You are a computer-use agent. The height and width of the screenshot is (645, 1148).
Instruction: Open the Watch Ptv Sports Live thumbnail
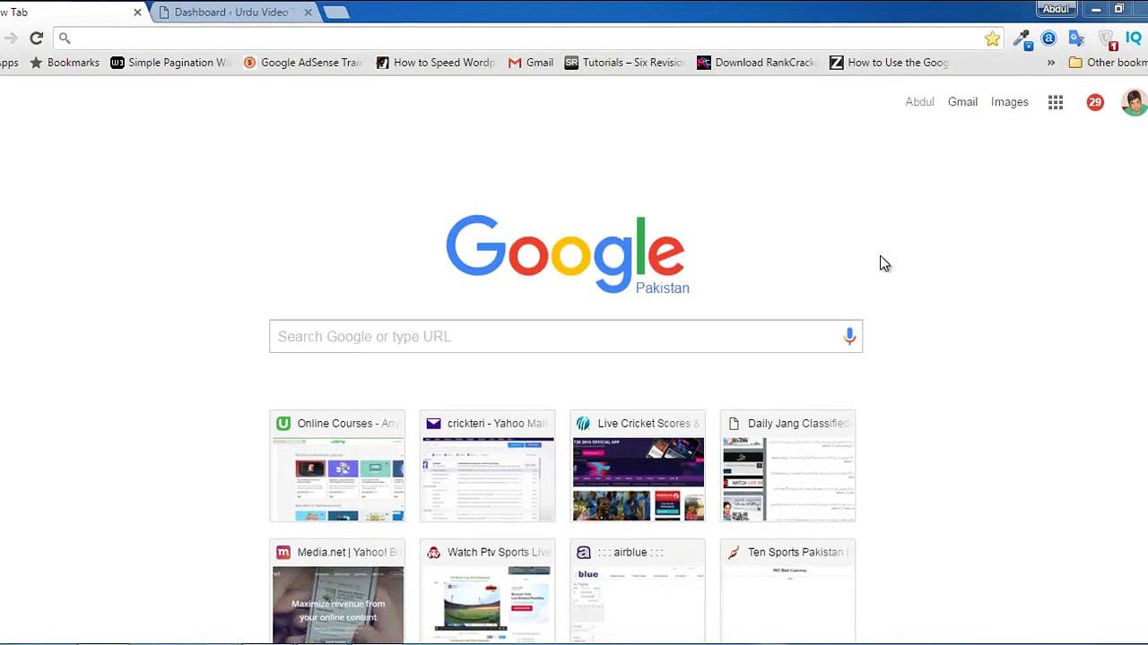click(488, 591)
